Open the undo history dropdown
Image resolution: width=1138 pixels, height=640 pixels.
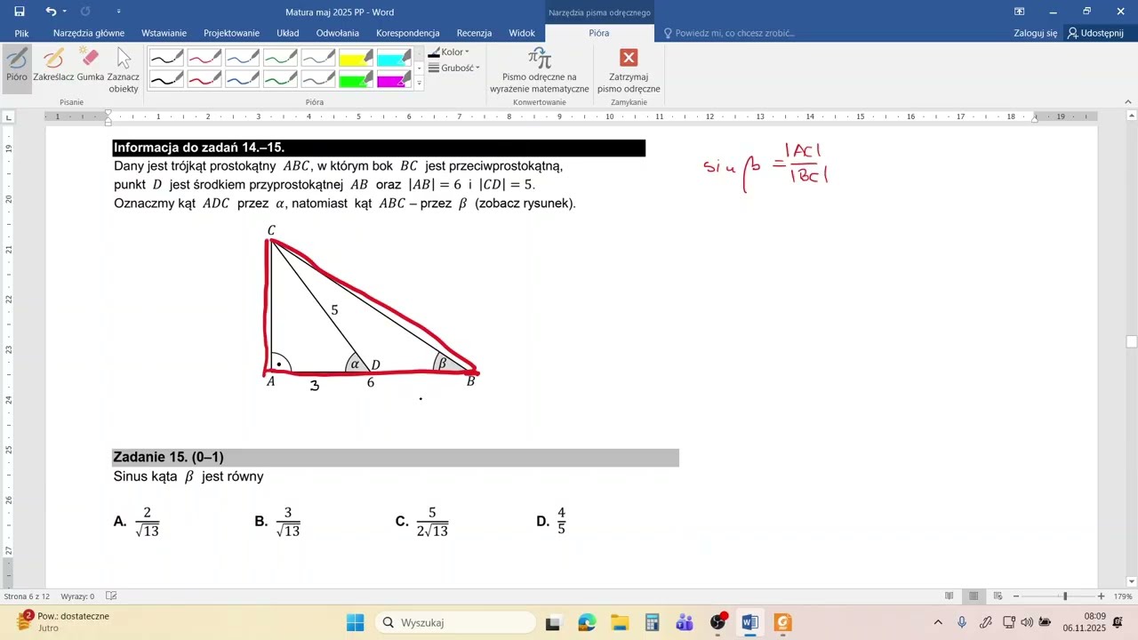coord(64,12)
